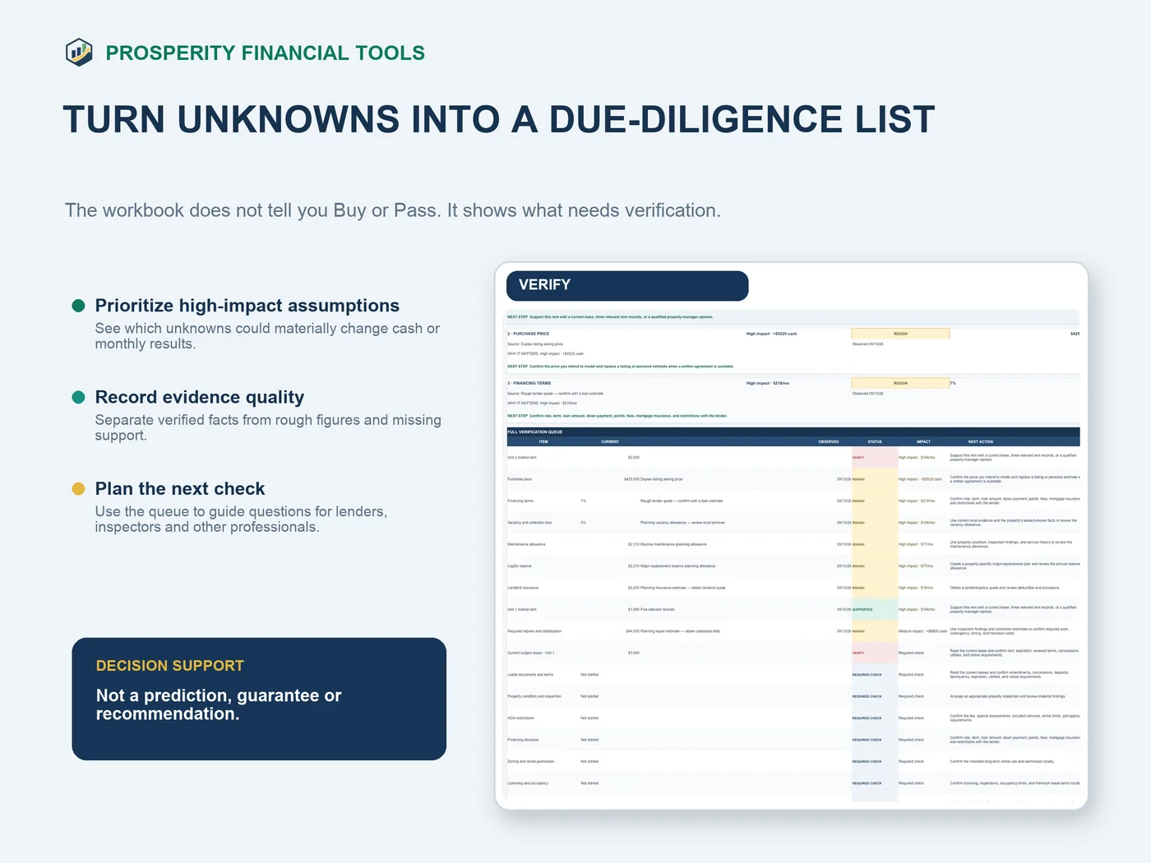
Task: Click the 'HOA restrictions' row label
Action: pos(521,718)
